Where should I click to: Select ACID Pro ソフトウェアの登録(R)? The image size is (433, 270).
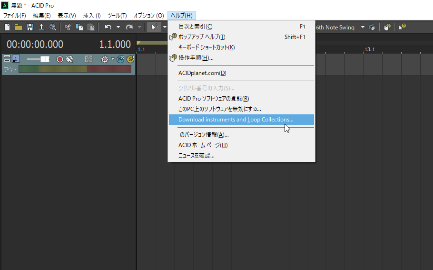[241, 99]
